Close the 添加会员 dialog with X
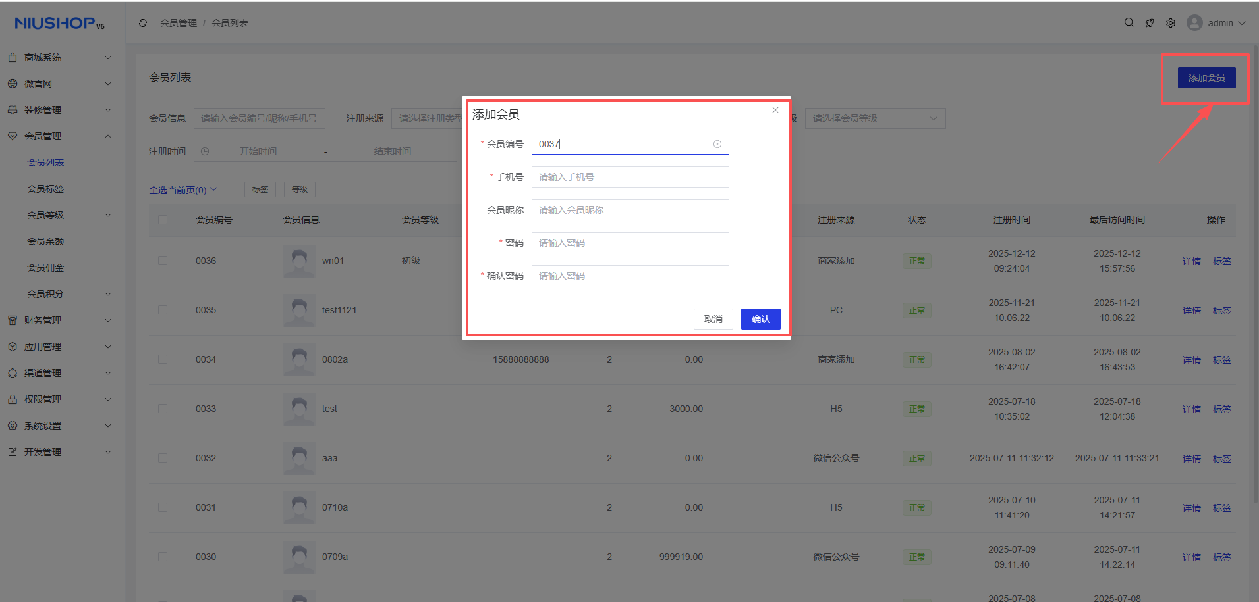Viewport: 1259px width, 602px height. (775, 110)
